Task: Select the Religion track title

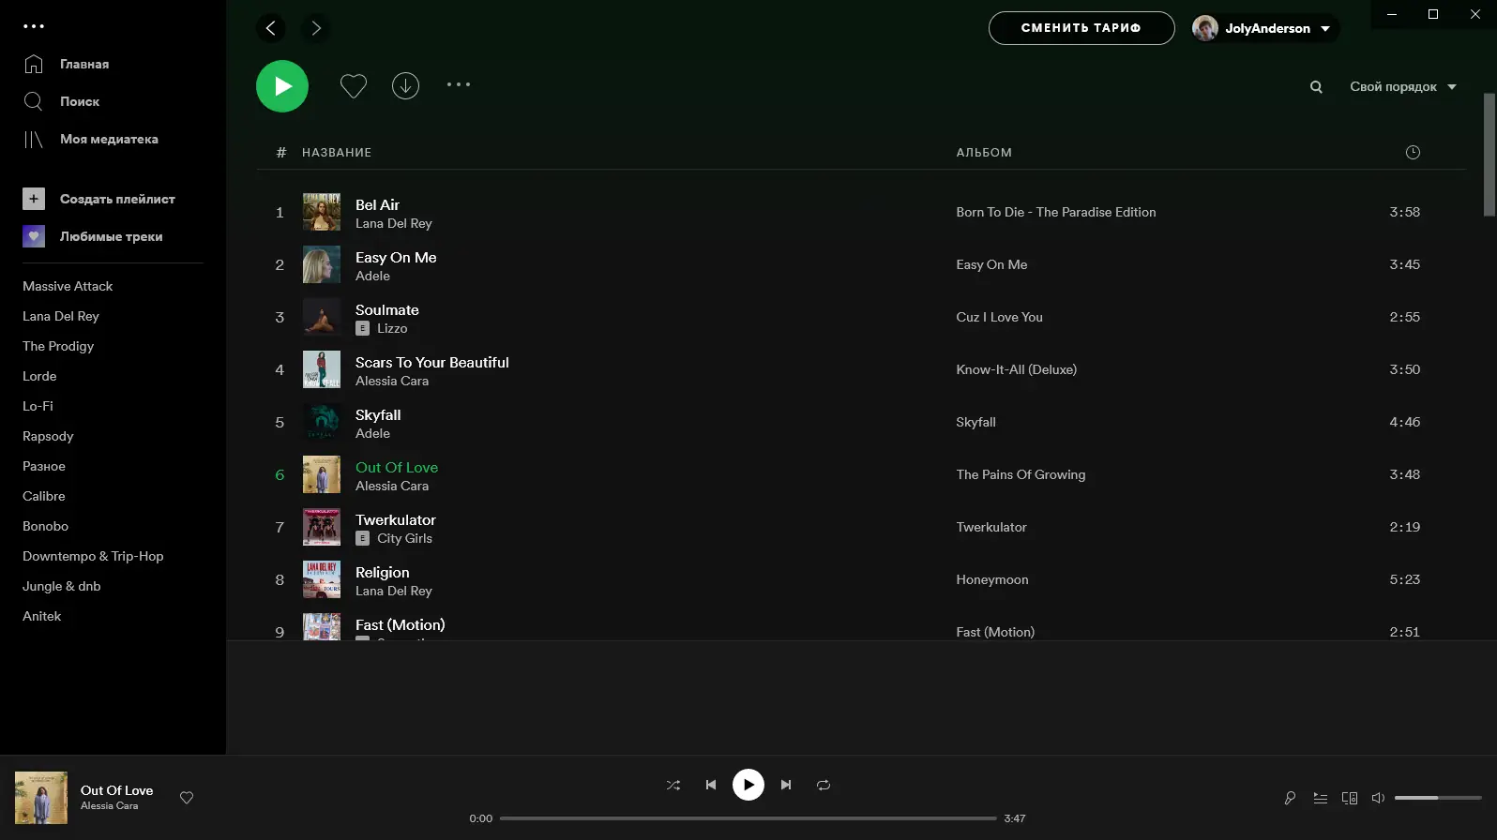Action: pos(383,572)
